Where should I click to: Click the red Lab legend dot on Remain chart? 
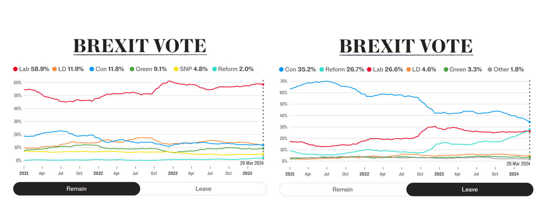[x=16, y=69]
